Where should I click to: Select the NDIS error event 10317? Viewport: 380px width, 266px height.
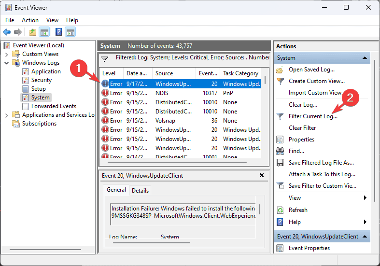181,93
